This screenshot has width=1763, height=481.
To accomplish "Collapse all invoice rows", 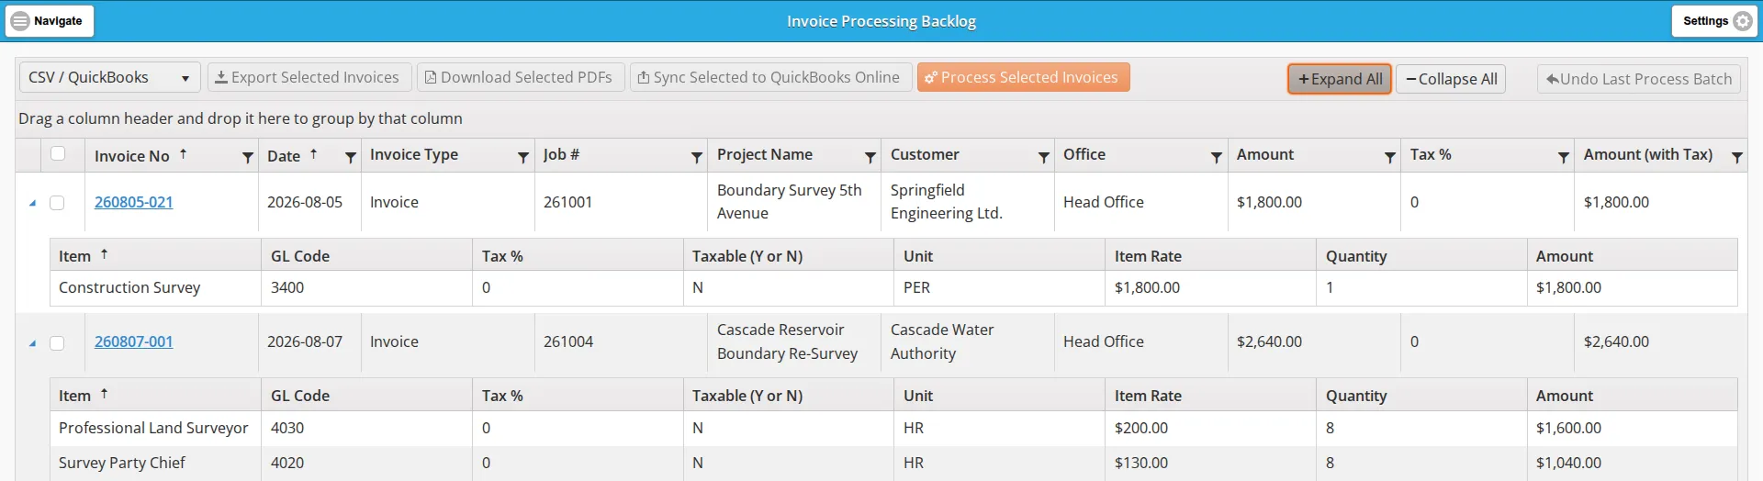I will [1452, 79].
